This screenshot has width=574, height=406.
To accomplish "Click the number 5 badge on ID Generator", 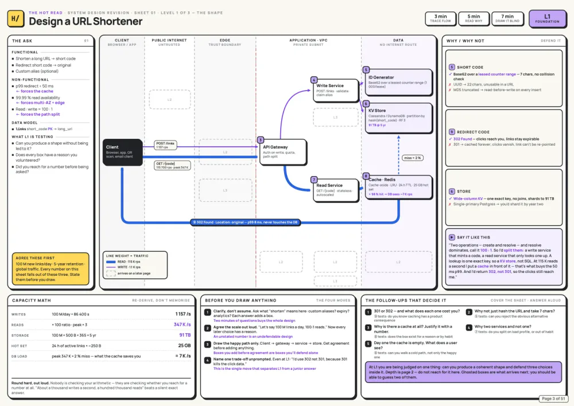I will [x=366, y=69].
